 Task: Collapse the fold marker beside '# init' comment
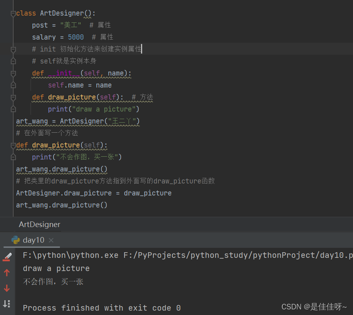[13, 49]
